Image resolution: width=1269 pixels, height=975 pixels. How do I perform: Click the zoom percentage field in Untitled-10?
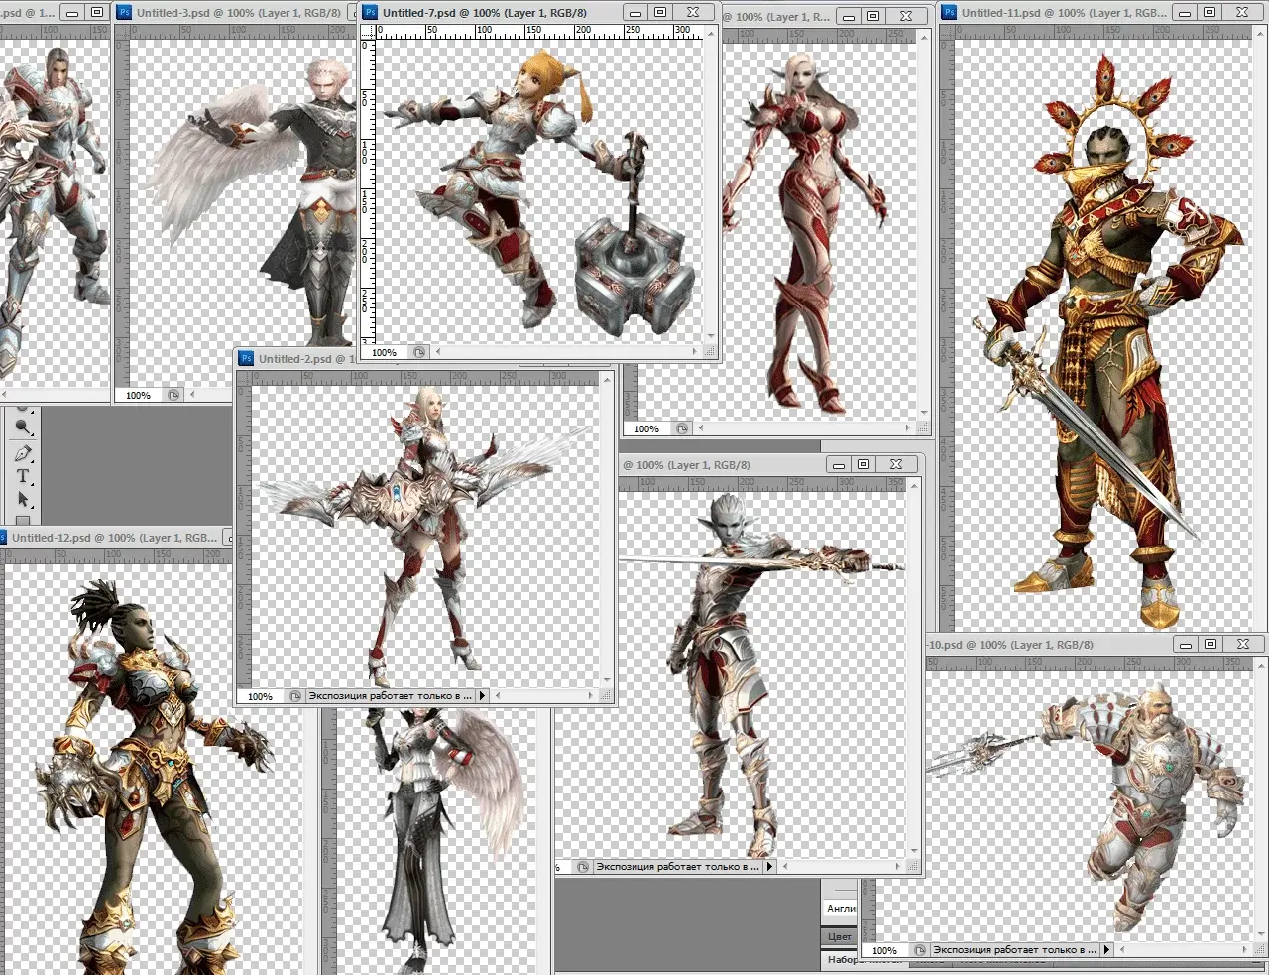(x=885, y=950)
